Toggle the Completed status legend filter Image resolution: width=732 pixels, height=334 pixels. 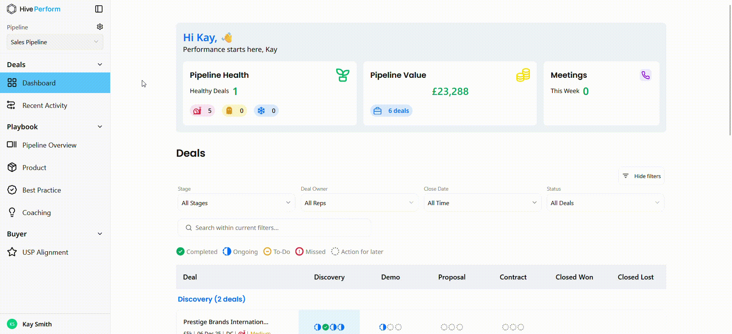point(197,252)
